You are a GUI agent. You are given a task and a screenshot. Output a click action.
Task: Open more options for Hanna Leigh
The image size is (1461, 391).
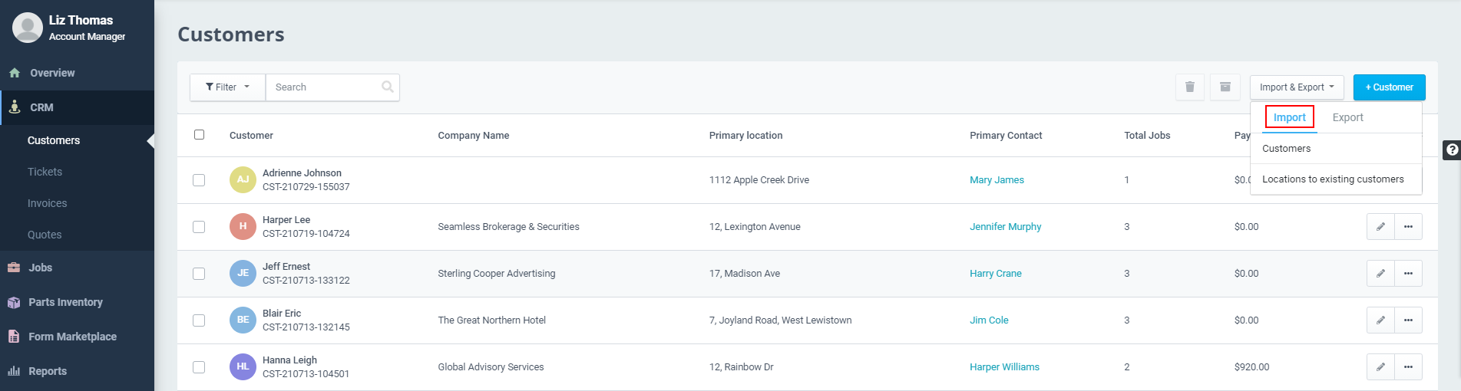click(x=1408, y=367)
